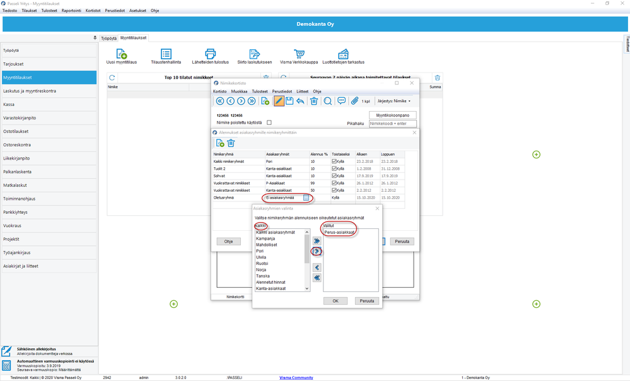Go to previous record in Nimikekortisto
The width and height of the screenshot is (630, 381).
coord(230,101)
